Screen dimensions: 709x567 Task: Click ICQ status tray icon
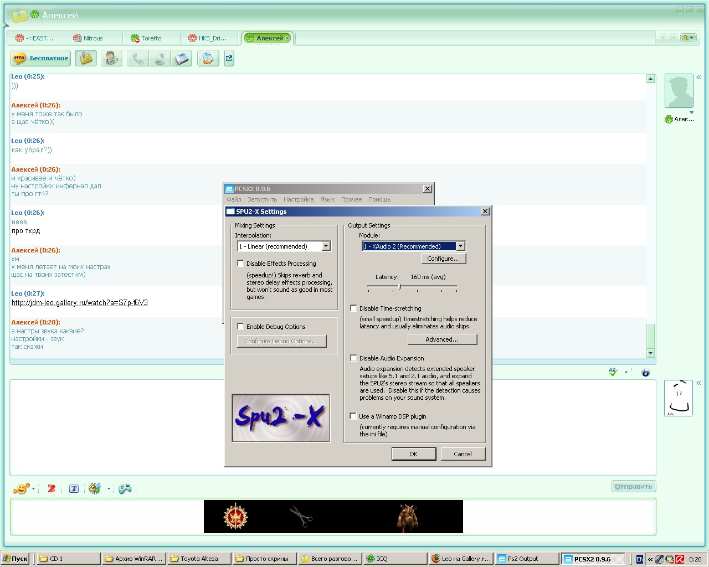click(670, 559)
